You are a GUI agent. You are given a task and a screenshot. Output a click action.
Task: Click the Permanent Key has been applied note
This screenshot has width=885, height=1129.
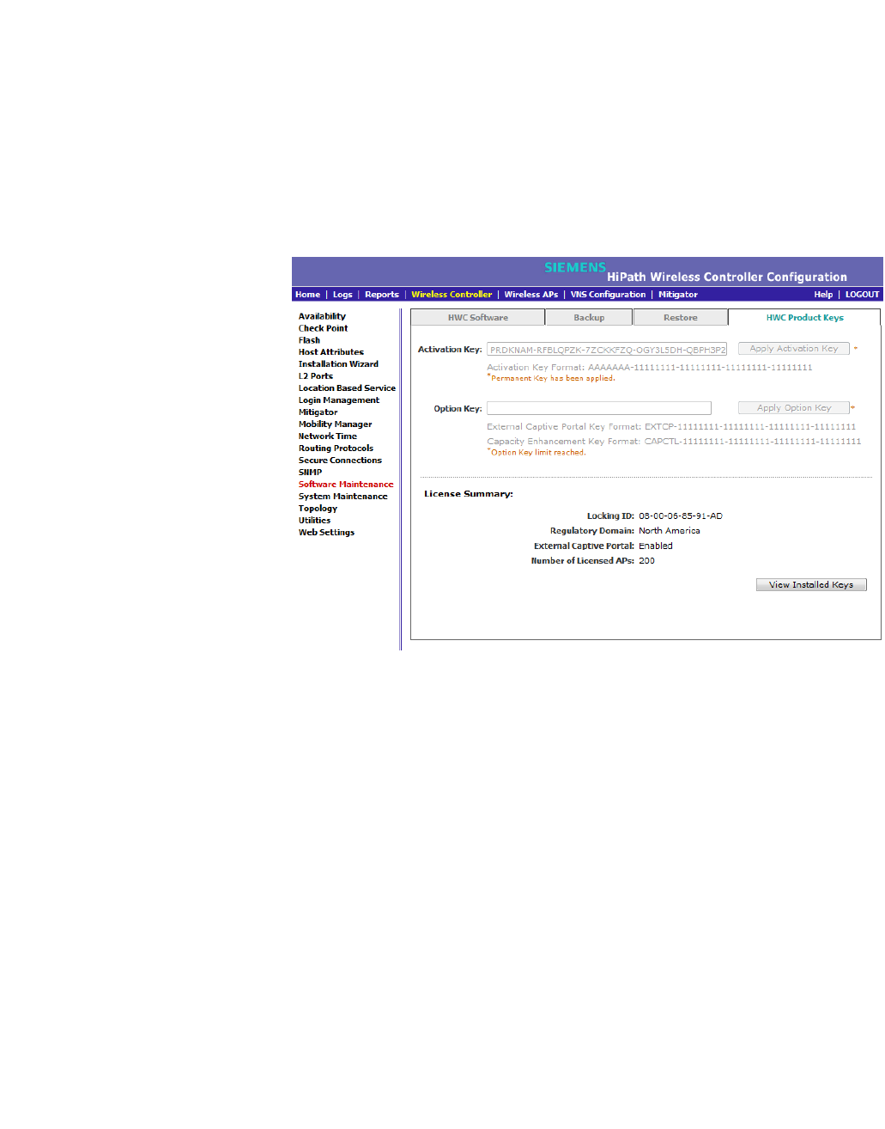[552, 378]
